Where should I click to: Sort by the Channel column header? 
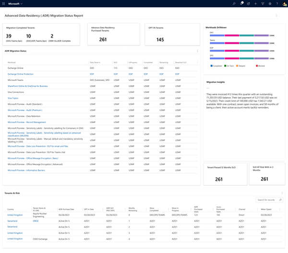point(242,209)
